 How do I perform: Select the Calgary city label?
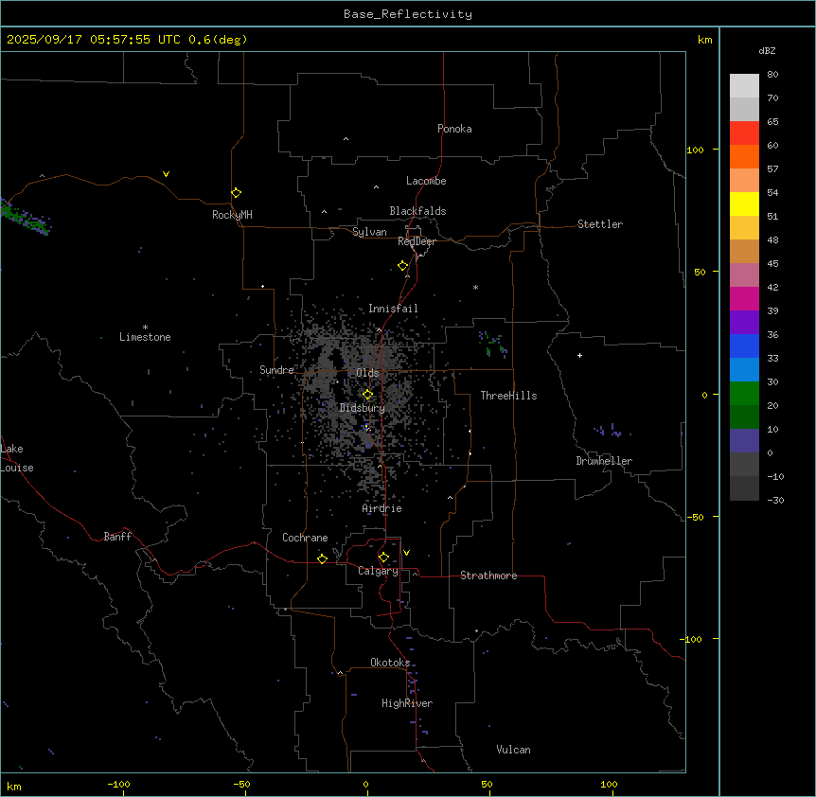378,571
